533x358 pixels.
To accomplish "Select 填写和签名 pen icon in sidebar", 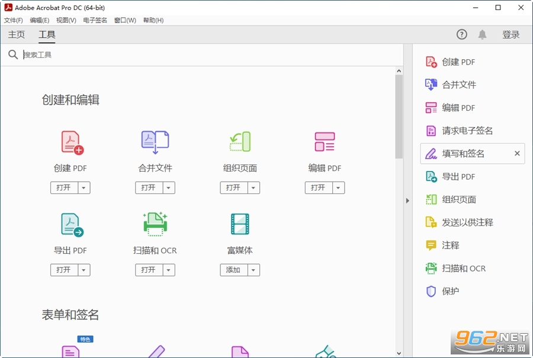I will [x=431, y=153].
